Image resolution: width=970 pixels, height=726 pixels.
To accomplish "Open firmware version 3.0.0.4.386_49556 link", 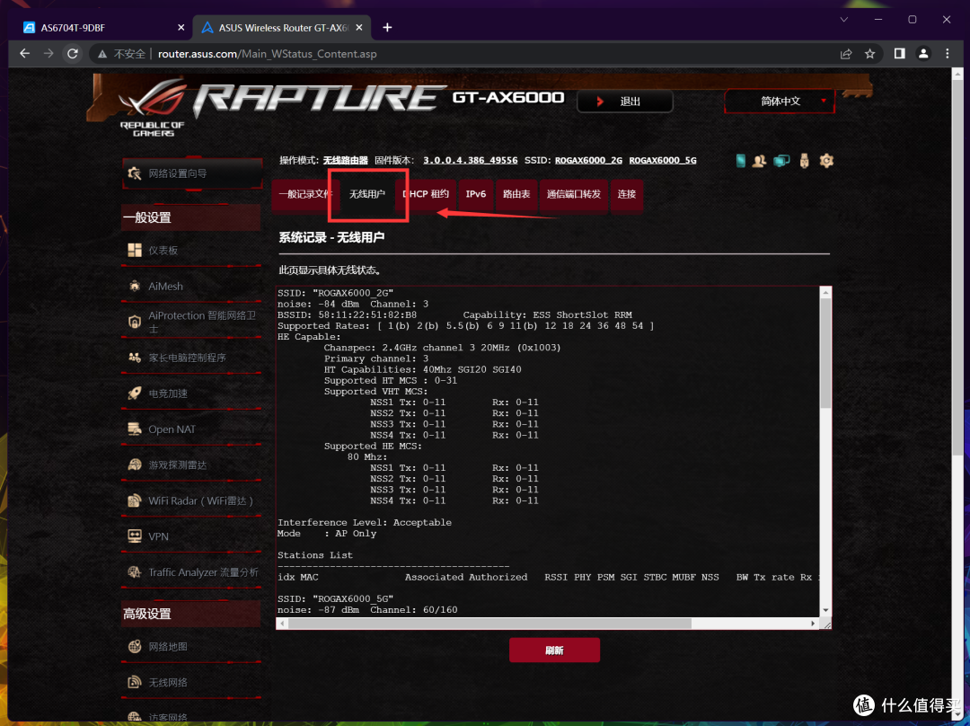I will [x=470, y=161].
